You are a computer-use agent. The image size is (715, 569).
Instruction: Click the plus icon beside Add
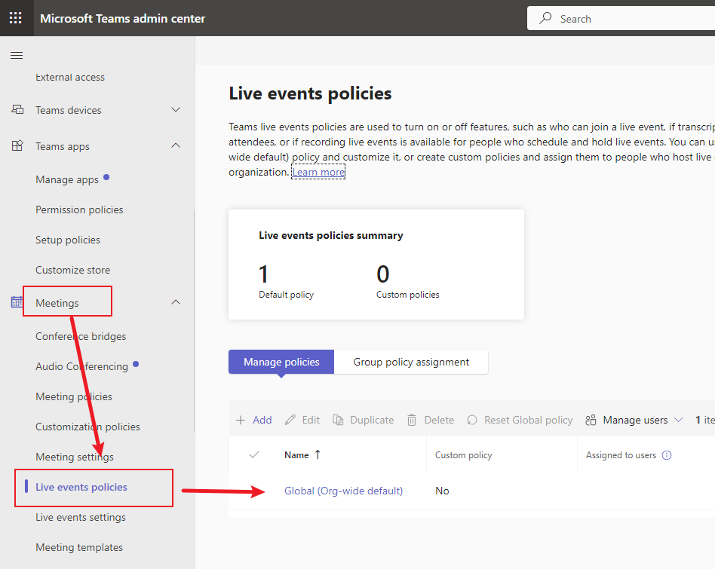(241, 420)
